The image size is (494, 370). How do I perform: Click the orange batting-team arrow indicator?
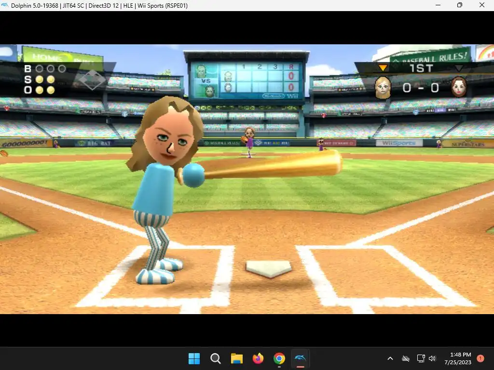(x=383, y=67)
